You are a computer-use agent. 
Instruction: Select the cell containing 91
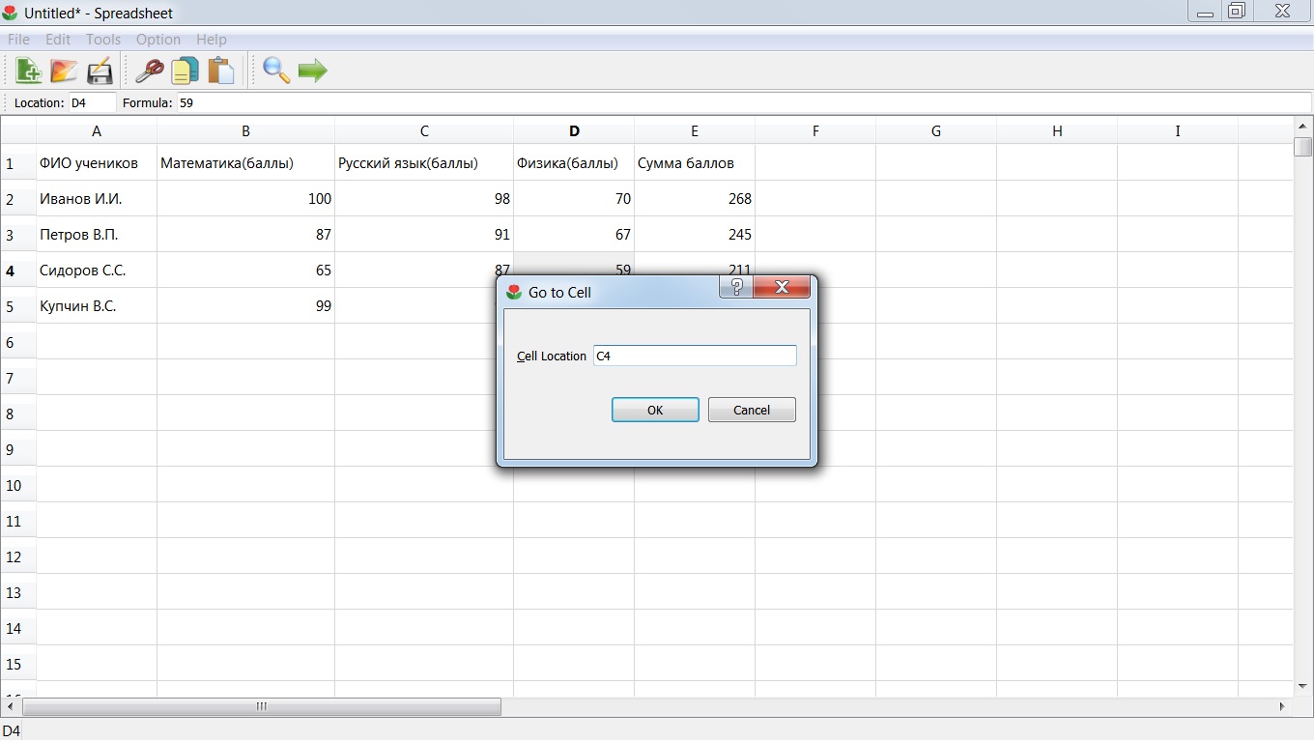pos(424,235)
